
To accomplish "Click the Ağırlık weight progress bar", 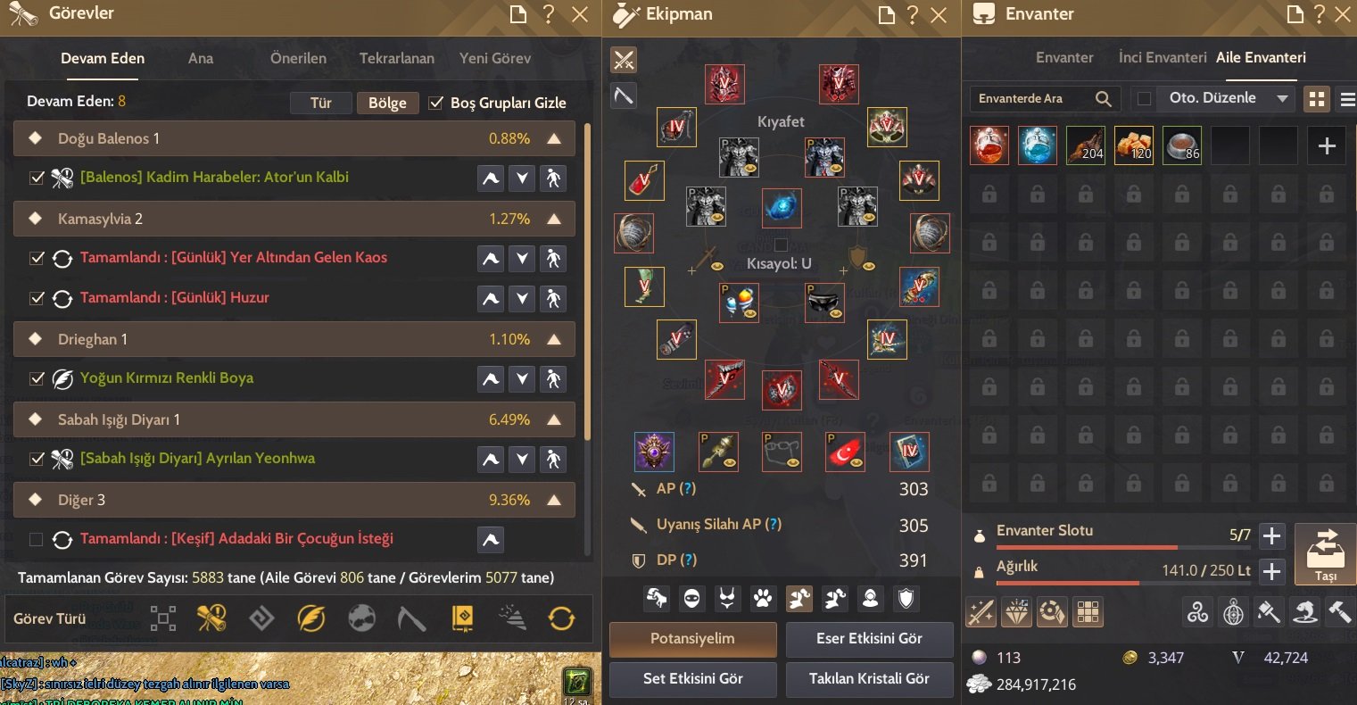I will point(1068,583).
